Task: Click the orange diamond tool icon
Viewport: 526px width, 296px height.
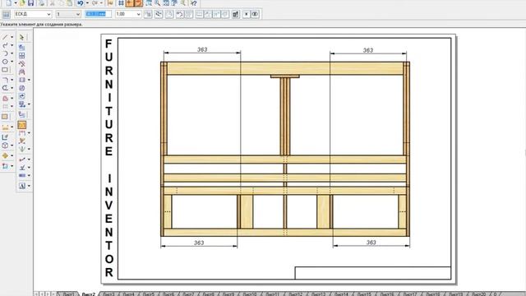Action: click(x=5, y=155)
